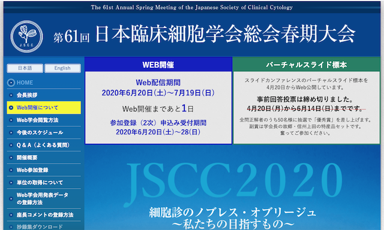Viewport: 384px width, 230px height.
Task: Click bullet icon beside Web参加登録
Action: coord(11,170)
